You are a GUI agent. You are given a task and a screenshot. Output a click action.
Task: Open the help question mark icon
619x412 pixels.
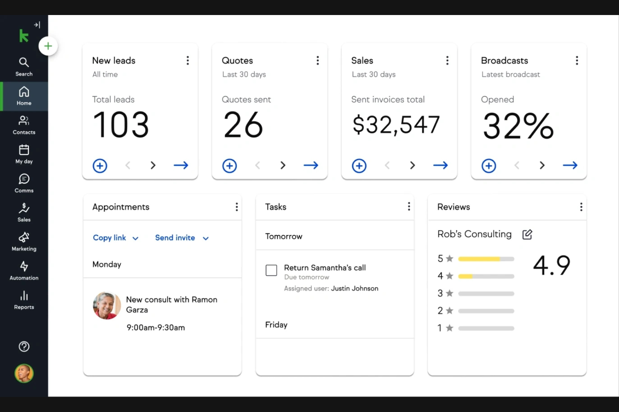click(24, 346)
